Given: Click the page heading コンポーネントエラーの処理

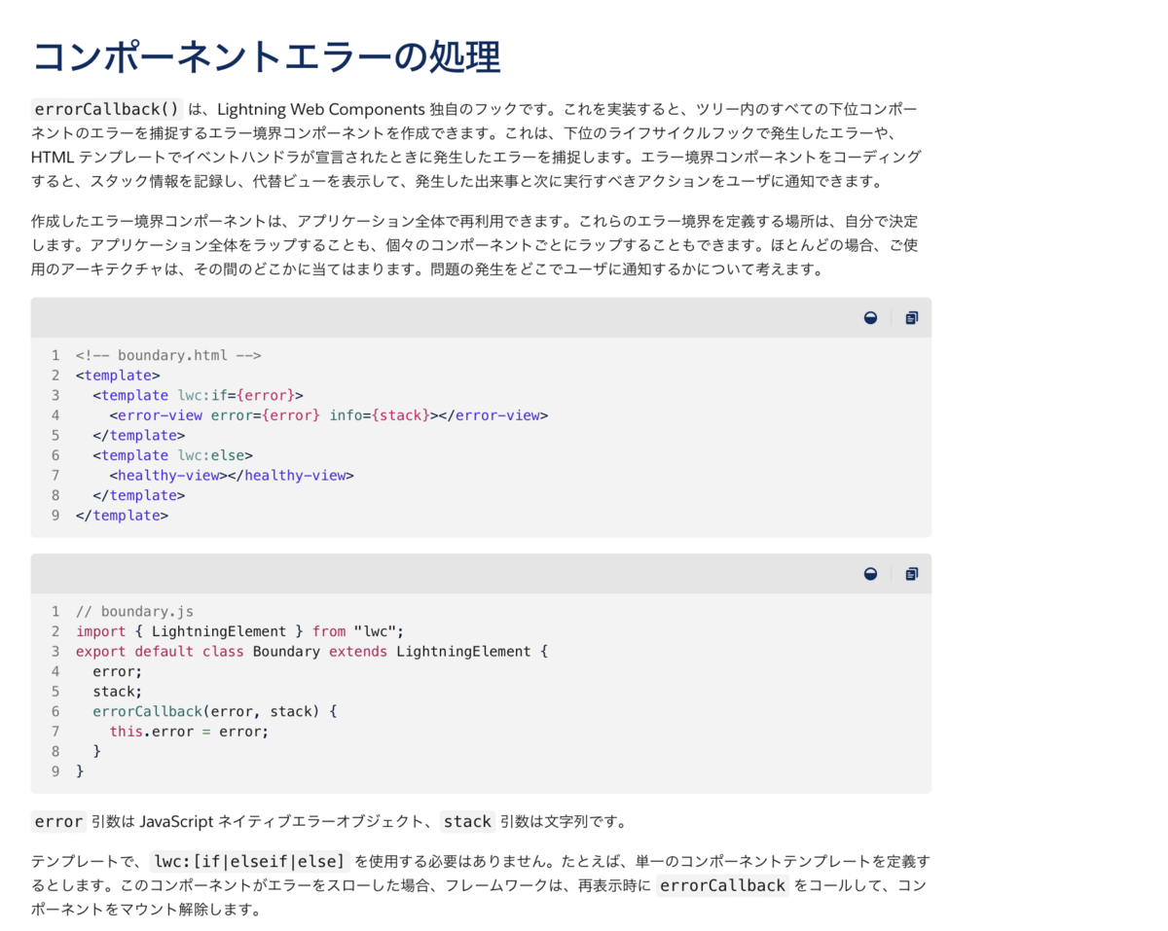Looking at the screenshot, I should click(x=267, y=57).
